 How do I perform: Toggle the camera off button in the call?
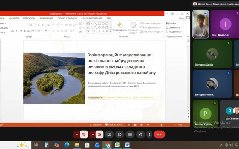coord(99,134)
